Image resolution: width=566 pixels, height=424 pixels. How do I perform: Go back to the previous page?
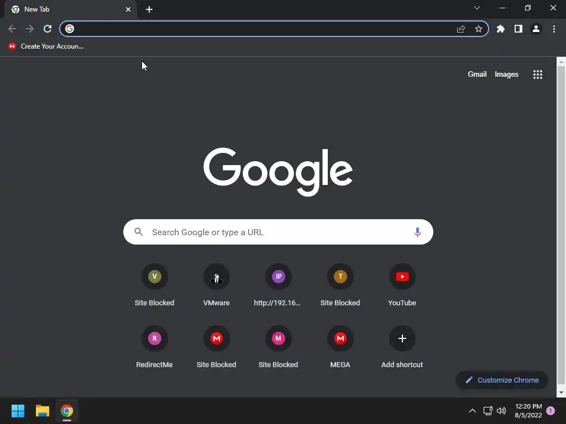tap(12, 29)
